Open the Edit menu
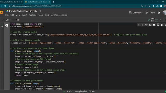Viewport: 166px width, 93px height. 12,15
